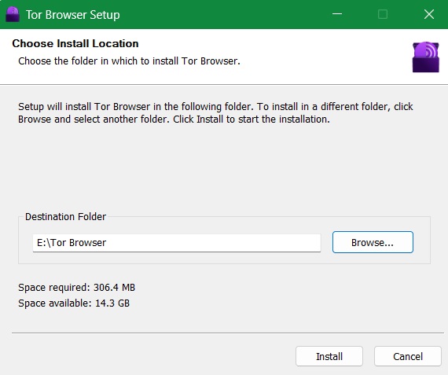The width and height of the screenshot is (448, 375).
Task: Click the 'Tor Browser Setup' window title
Action: (73, 15)
